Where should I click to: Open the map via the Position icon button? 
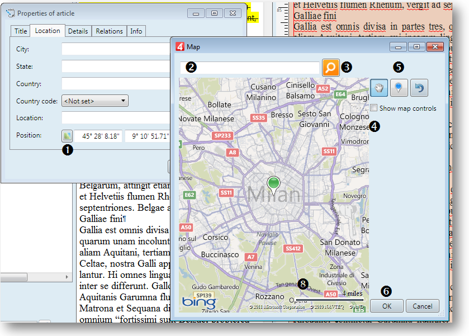[x=67, y=135]
